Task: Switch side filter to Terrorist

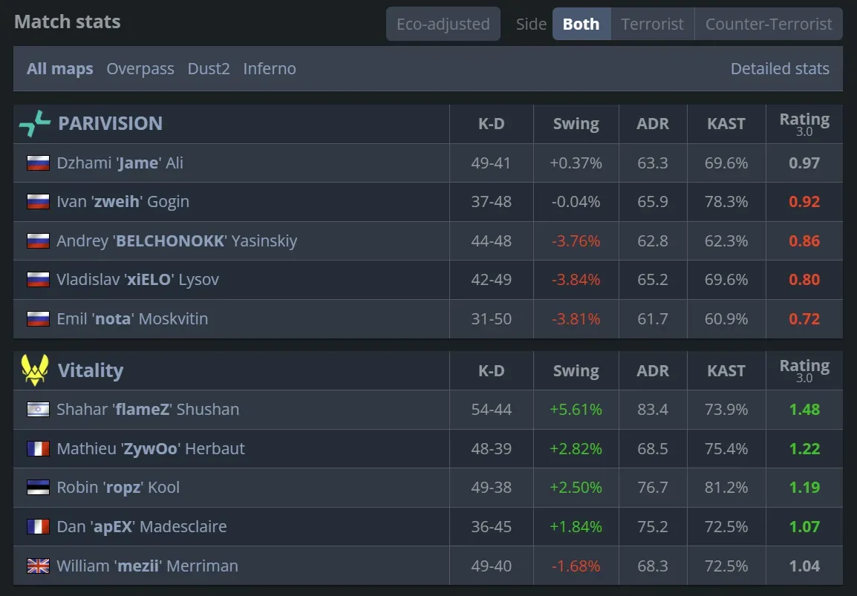Action: pos(652,24)
